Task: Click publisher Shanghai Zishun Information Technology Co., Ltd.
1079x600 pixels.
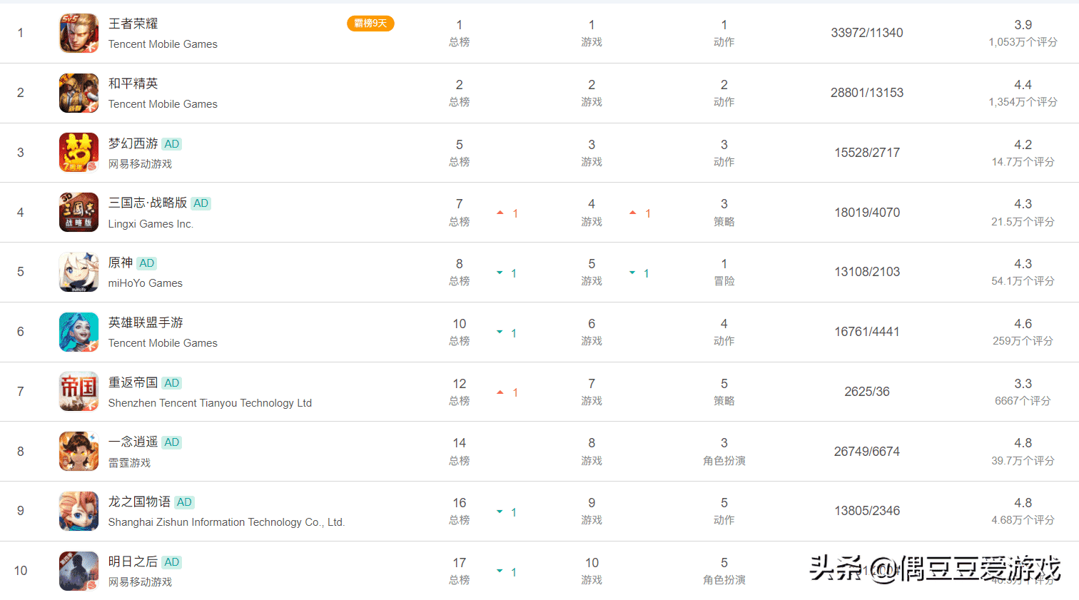Action: [226, 522]
